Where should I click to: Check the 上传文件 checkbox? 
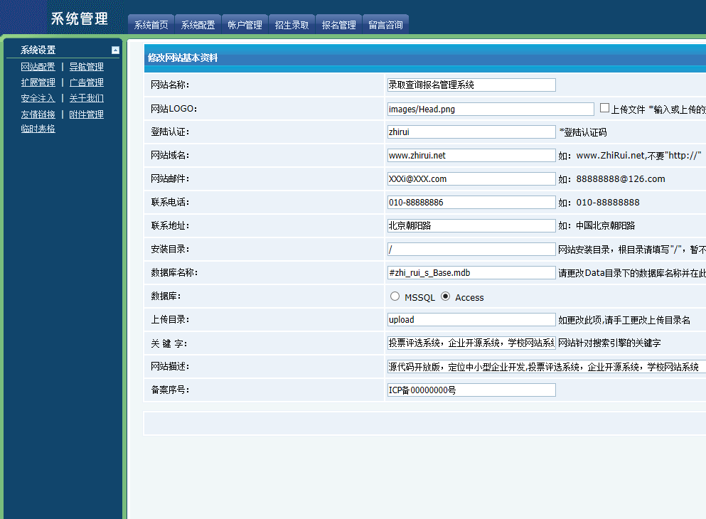pos(605,107)
